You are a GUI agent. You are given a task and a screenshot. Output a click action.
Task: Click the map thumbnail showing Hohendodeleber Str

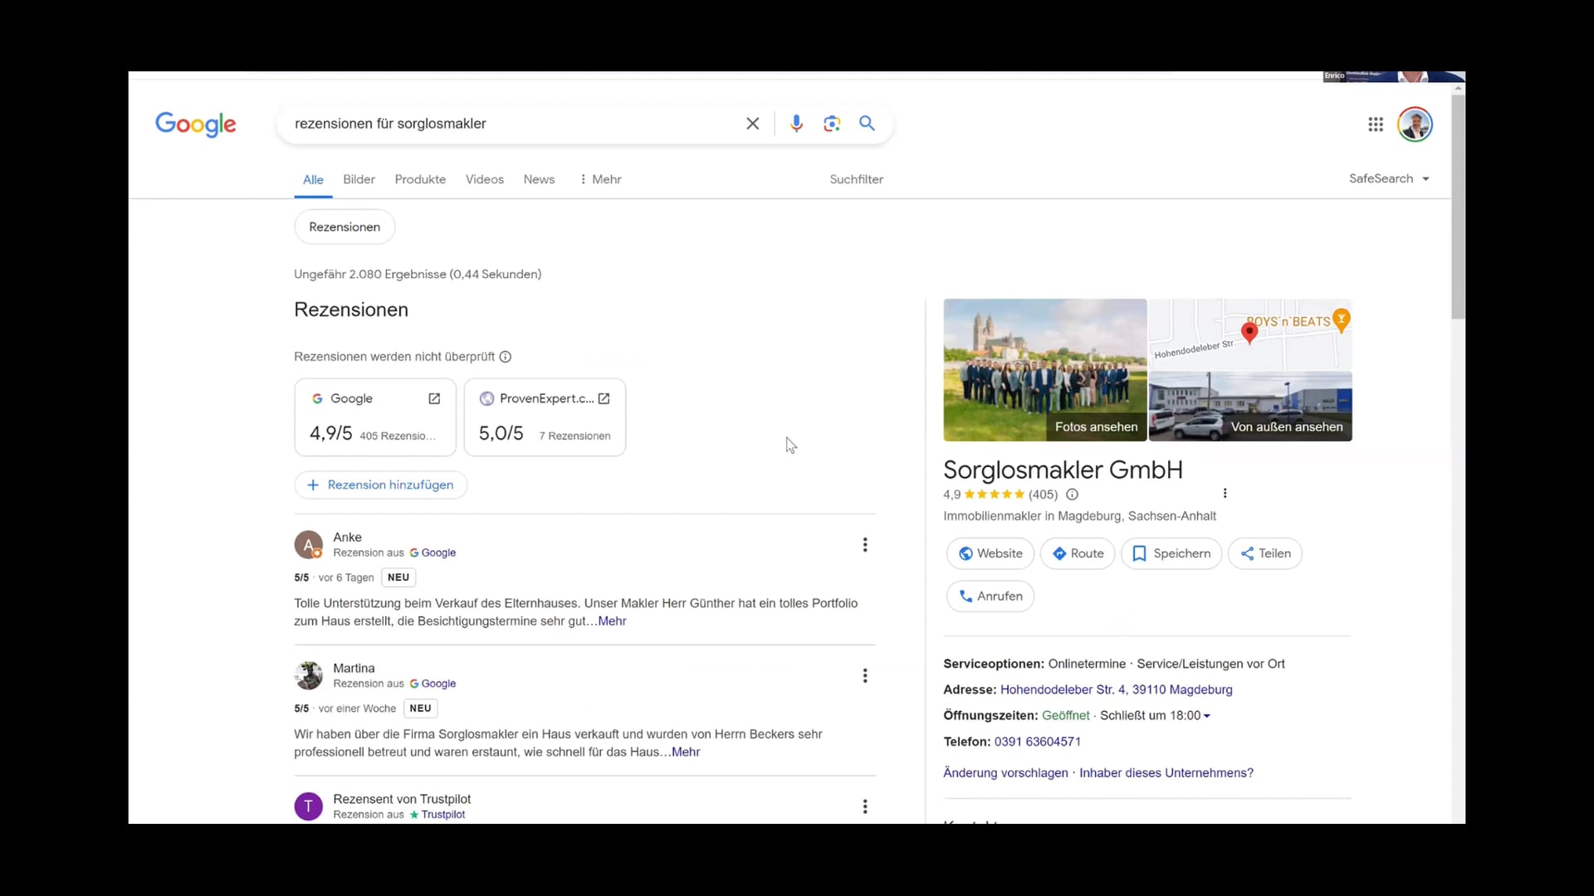pos(1250,334)
